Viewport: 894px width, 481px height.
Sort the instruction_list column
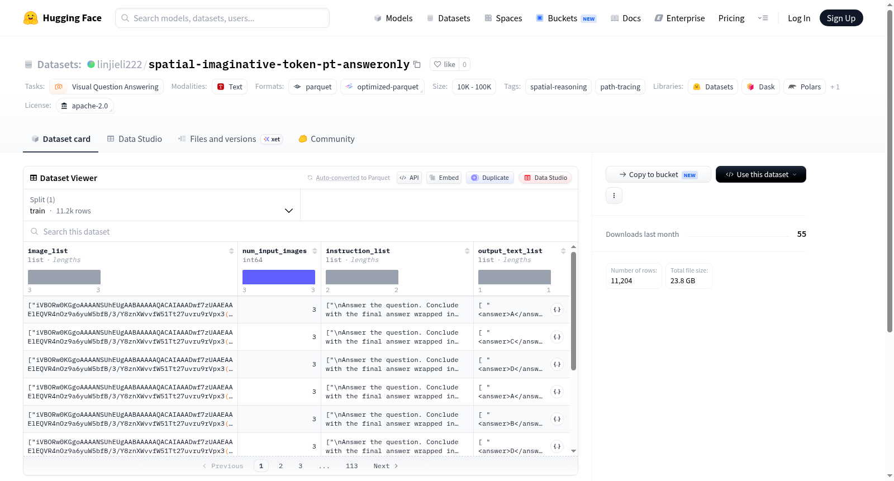click(x=467, y=251)
